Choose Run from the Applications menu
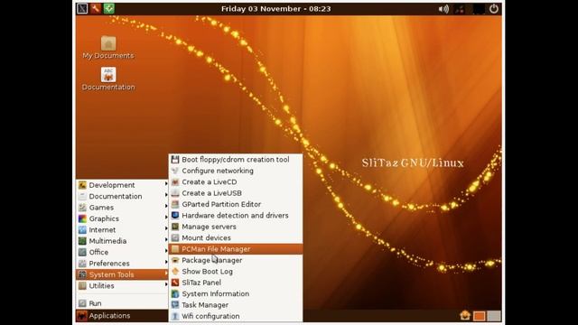This screenshot has height=325, width=578. [122, 303]
